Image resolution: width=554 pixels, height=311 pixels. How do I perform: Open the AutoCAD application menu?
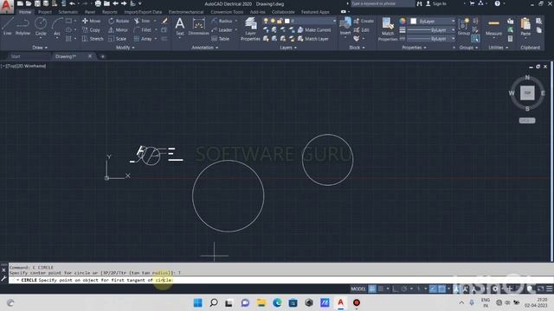click(x=7, y=6)
